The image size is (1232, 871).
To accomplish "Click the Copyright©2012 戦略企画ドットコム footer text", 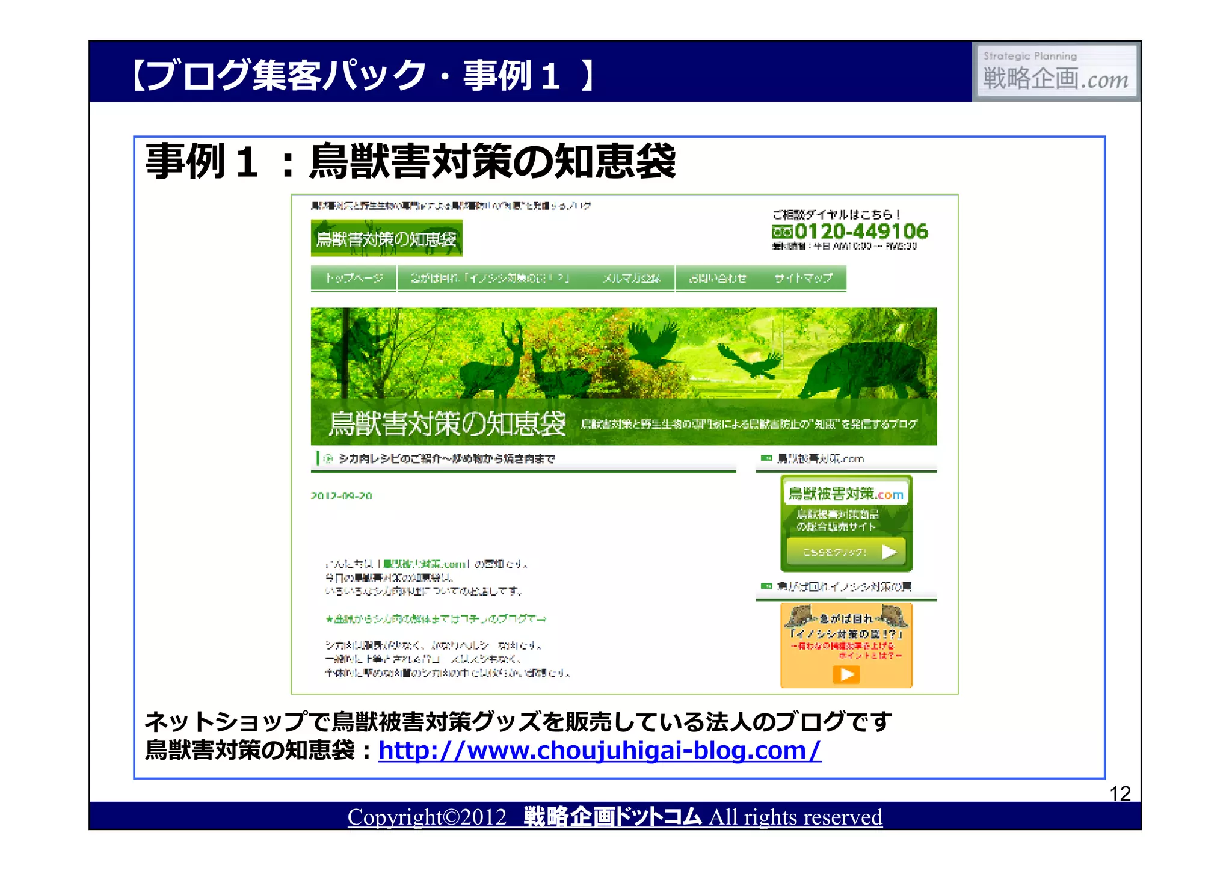I will (615, 816).
